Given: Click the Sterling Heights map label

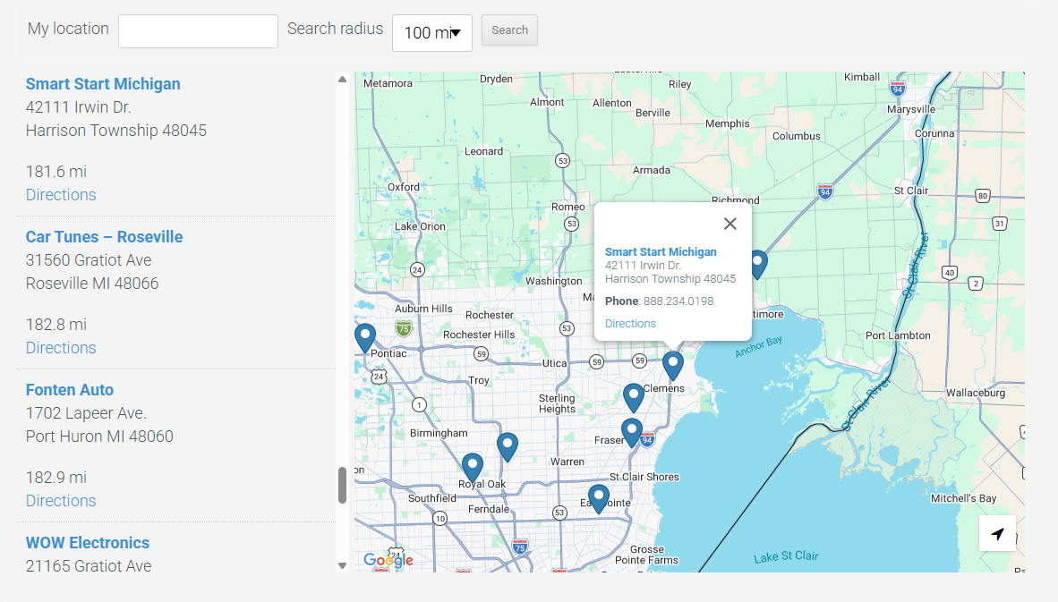Looking at the screenshot, I should [x=558, y=403].
